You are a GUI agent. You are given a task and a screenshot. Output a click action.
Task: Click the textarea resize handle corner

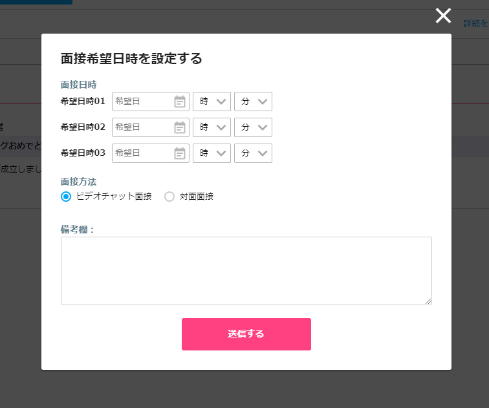(428, 301)
